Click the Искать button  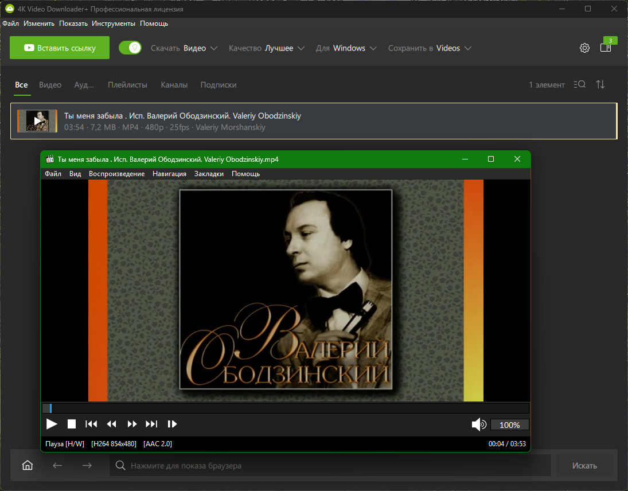coord(584,466)
